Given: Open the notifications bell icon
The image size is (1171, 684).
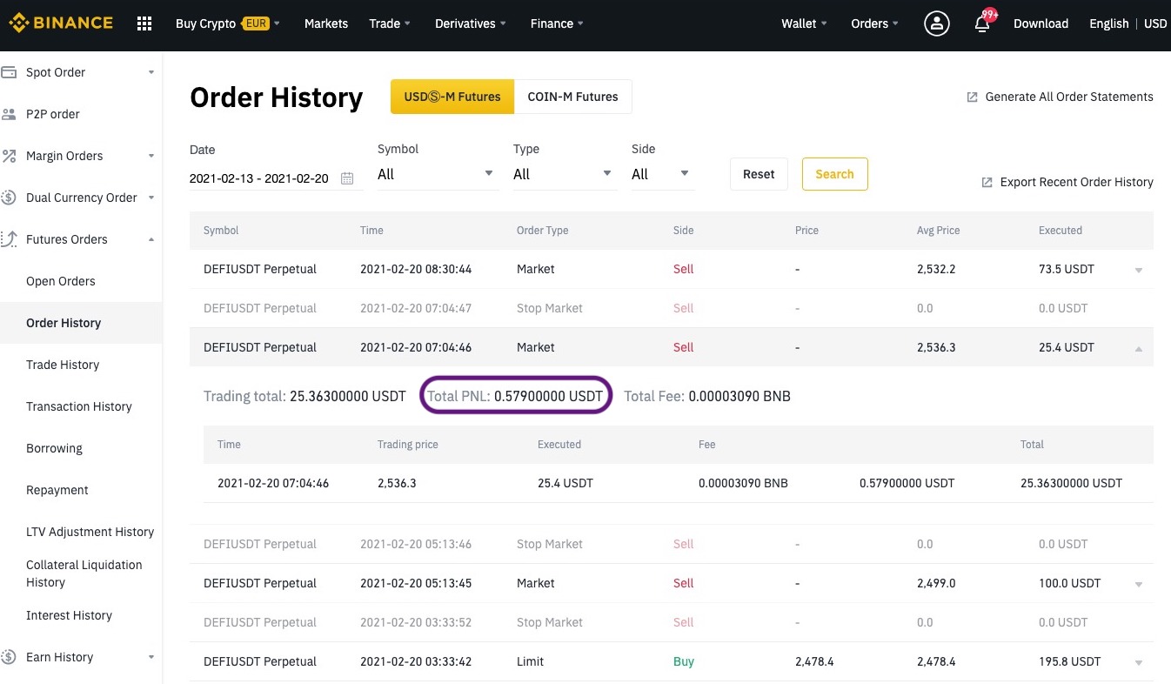Looking at the screenshot, I should coord(982,23).
